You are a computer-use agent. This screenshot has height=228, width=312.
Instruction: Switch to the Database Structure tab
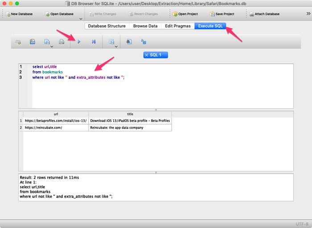pos(107,26)
